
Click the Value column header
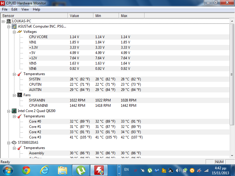tap(80, 16)
